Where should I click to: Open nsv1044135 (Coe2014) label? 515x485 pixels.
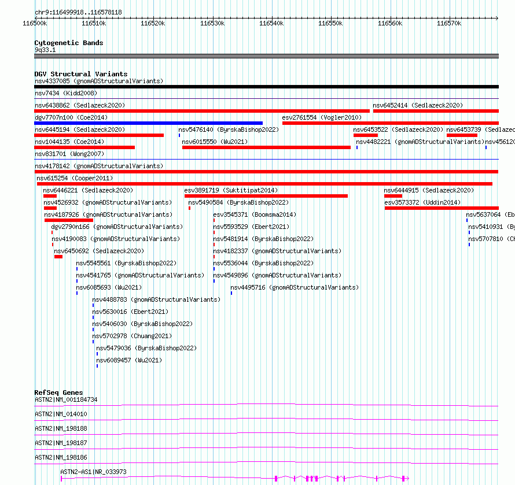(69, 142)
